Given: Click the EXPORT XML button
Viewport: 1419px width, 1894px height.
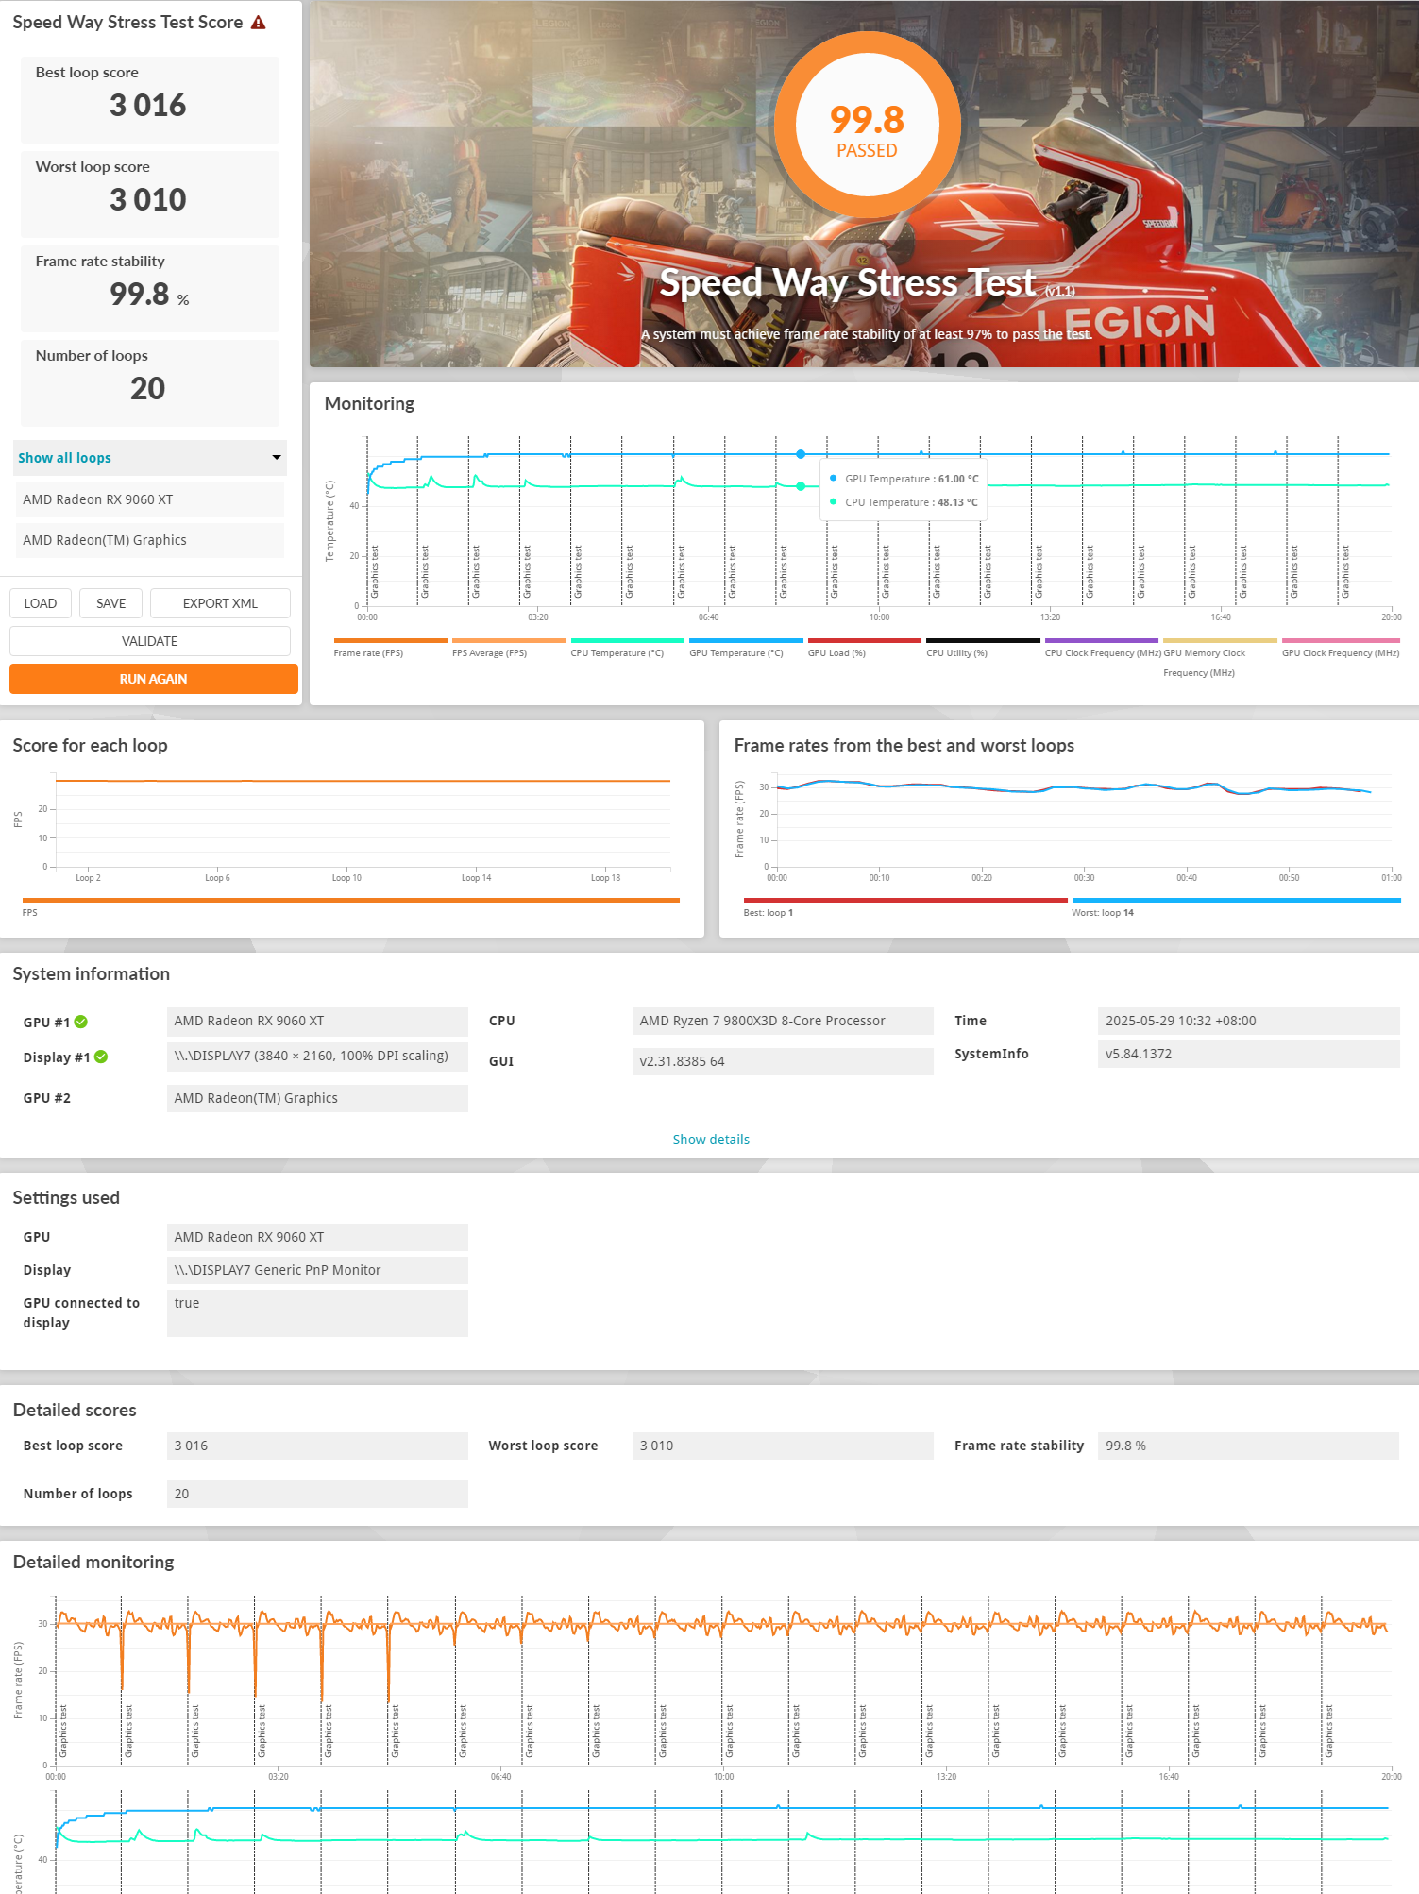Looking at the screenshot, I should pos(220,603).
